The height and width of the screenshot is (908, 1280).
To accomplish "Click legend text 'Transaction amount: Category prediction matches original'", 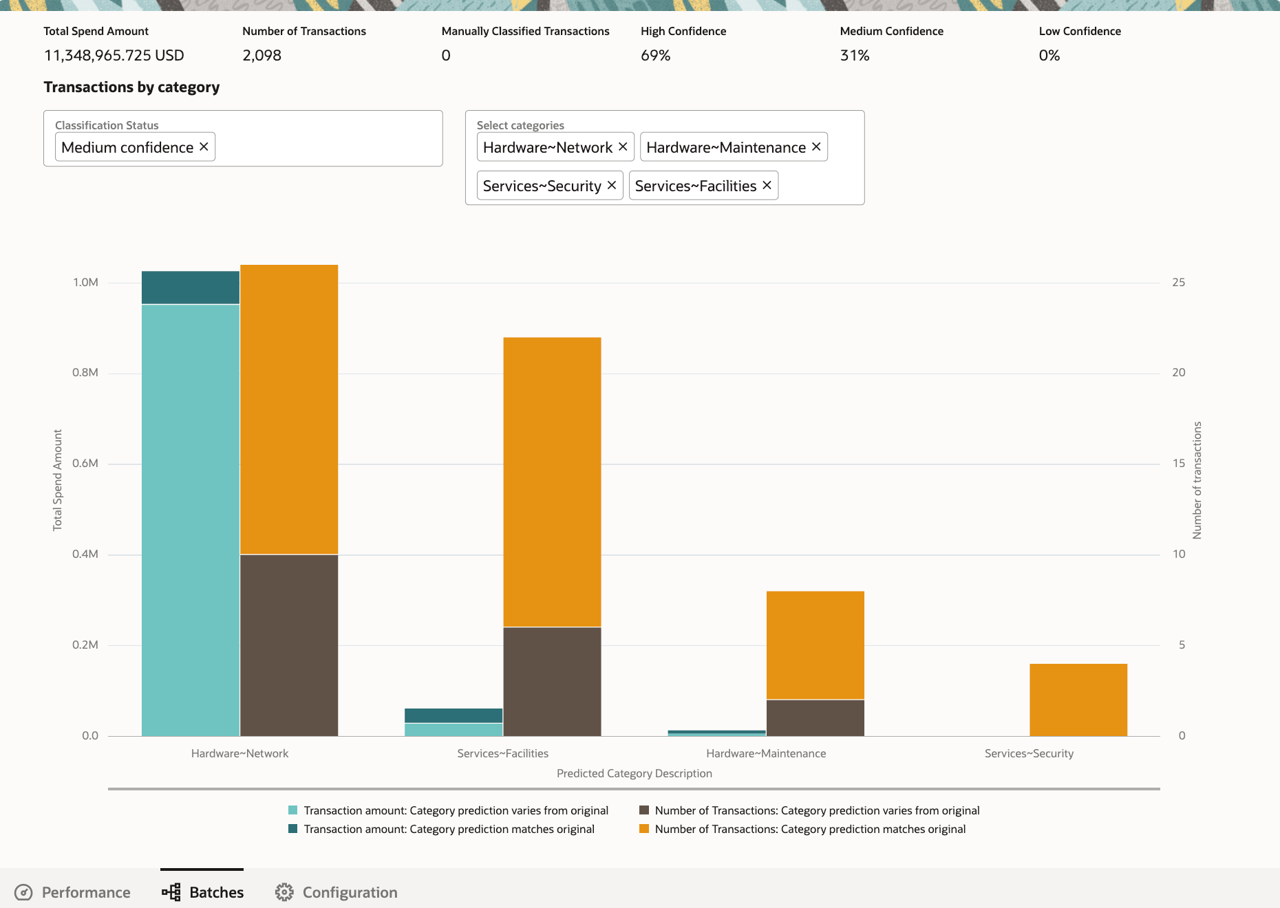I will (x=449, y=829).
